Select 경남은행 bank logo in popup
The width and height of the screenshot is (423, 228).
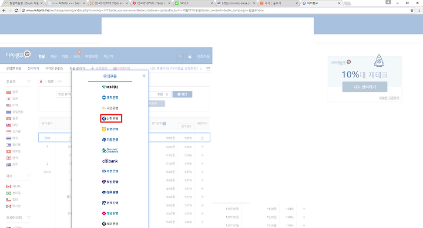coord(110,213)
